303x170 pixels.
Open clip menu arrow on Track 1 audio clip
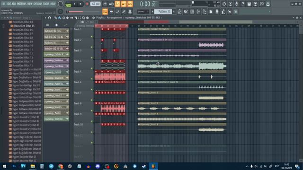(139, 29)
